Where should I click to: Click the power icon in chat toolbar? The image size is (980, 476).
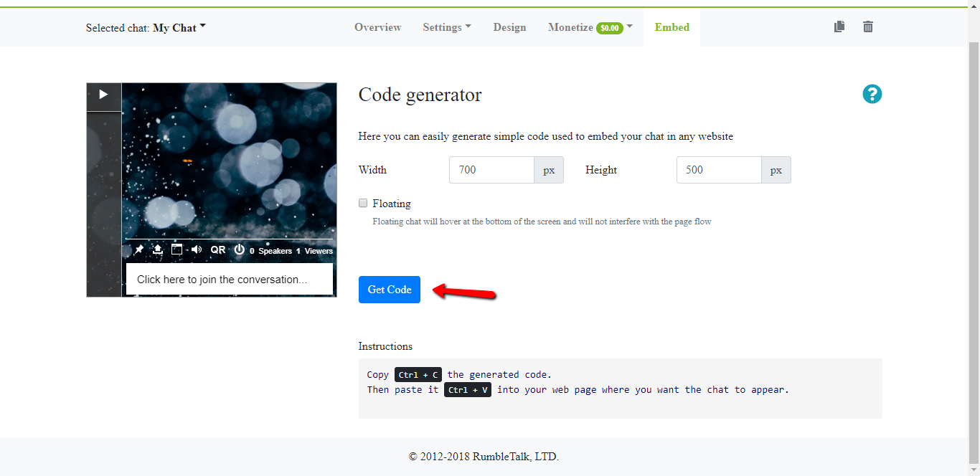[x=240, y=249]
